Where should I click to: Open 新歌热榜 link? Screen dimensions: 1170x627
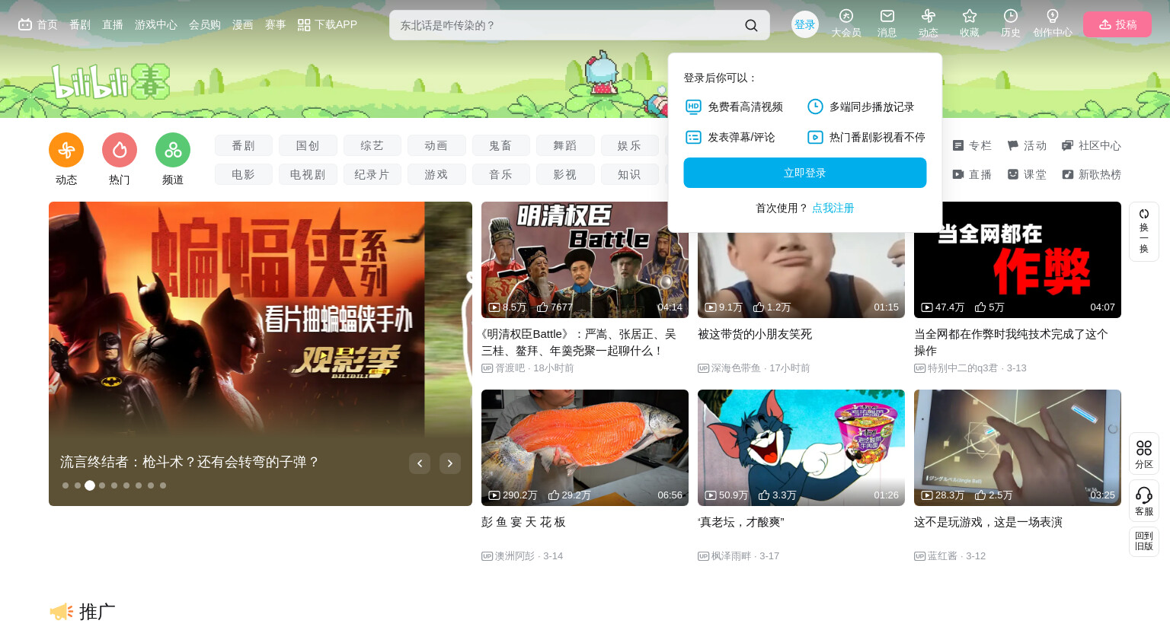tap(1092, 174)
